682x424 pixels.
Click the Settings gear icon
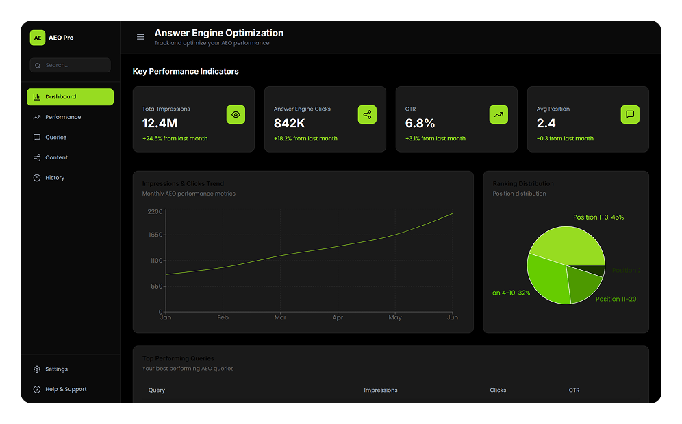click(x=36, y=369)
